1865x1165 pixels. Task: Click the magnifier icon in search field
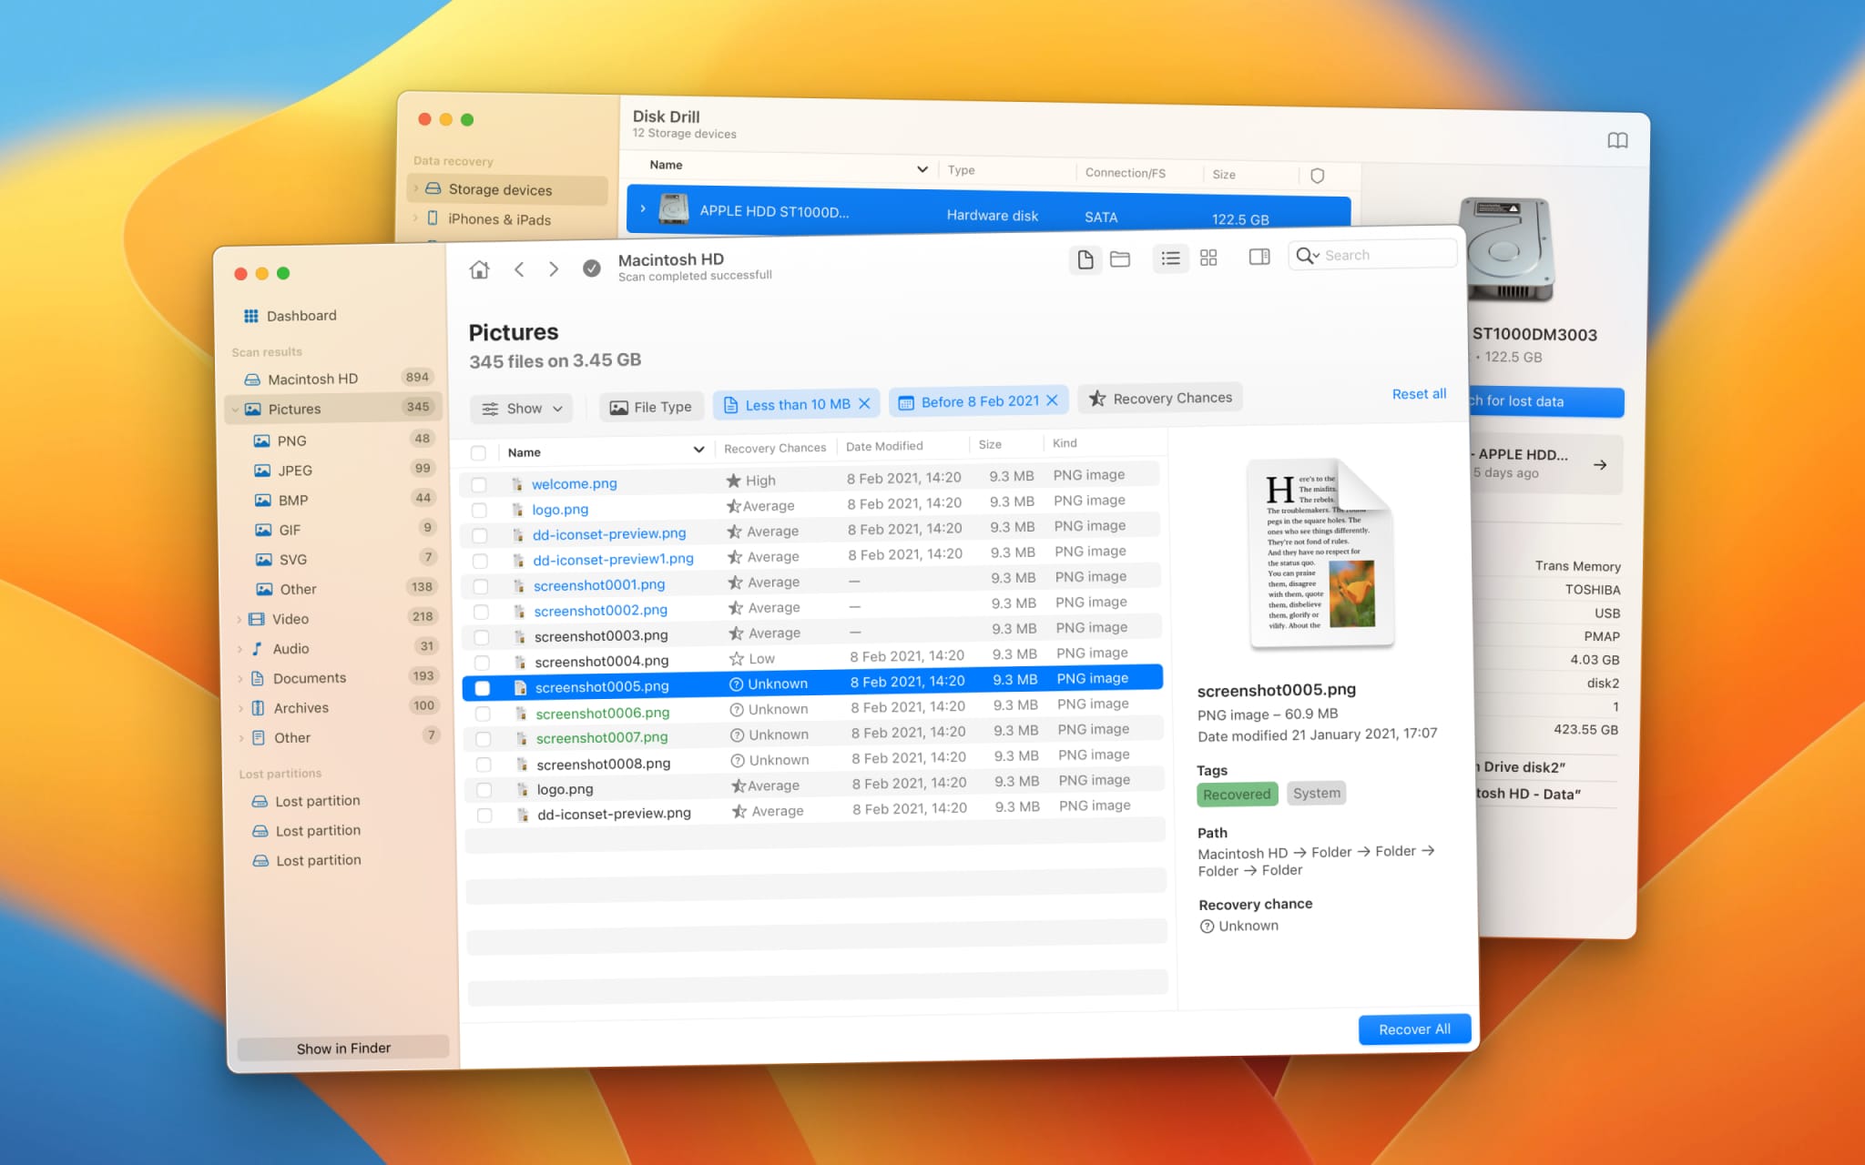coord(1307,256)
